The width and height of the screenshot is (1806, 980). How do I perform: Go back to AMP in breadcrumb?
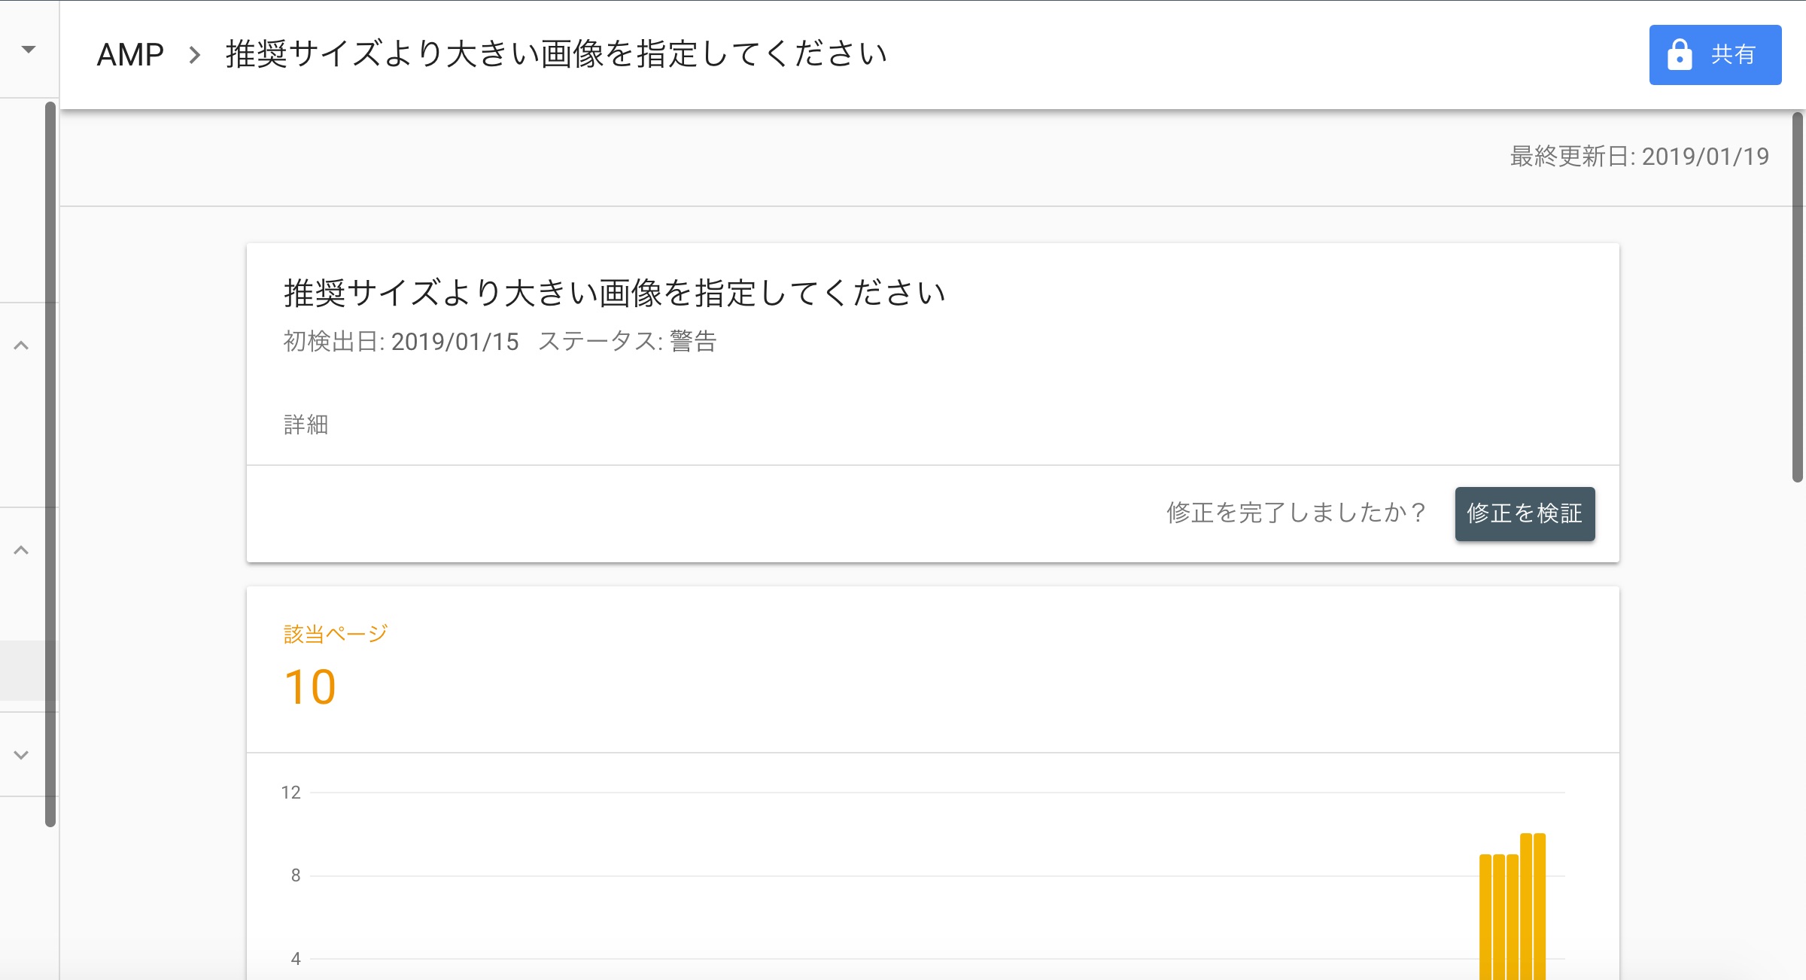coord(130,54)
